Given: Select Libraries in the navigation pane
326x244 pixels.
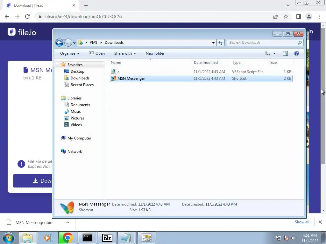Looking at the screenshot, I should pyautogui.click(x=74, y=98).
